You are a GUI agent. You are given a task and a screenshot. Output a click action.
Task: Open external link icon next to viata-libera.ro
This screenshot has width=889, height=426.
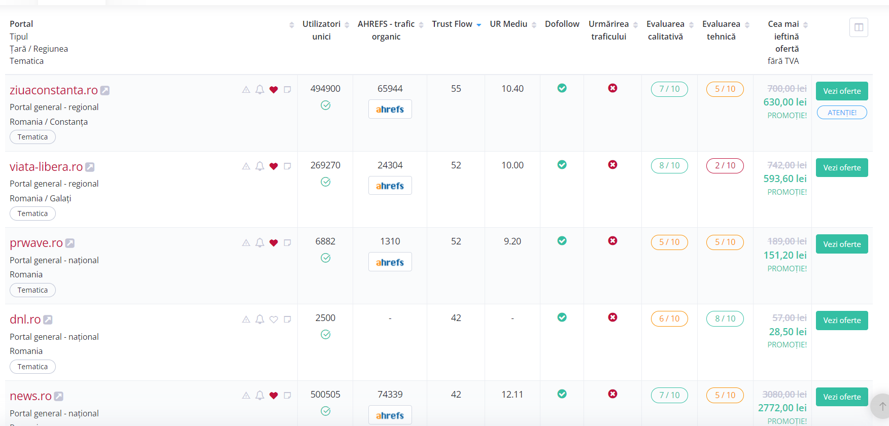90,167
